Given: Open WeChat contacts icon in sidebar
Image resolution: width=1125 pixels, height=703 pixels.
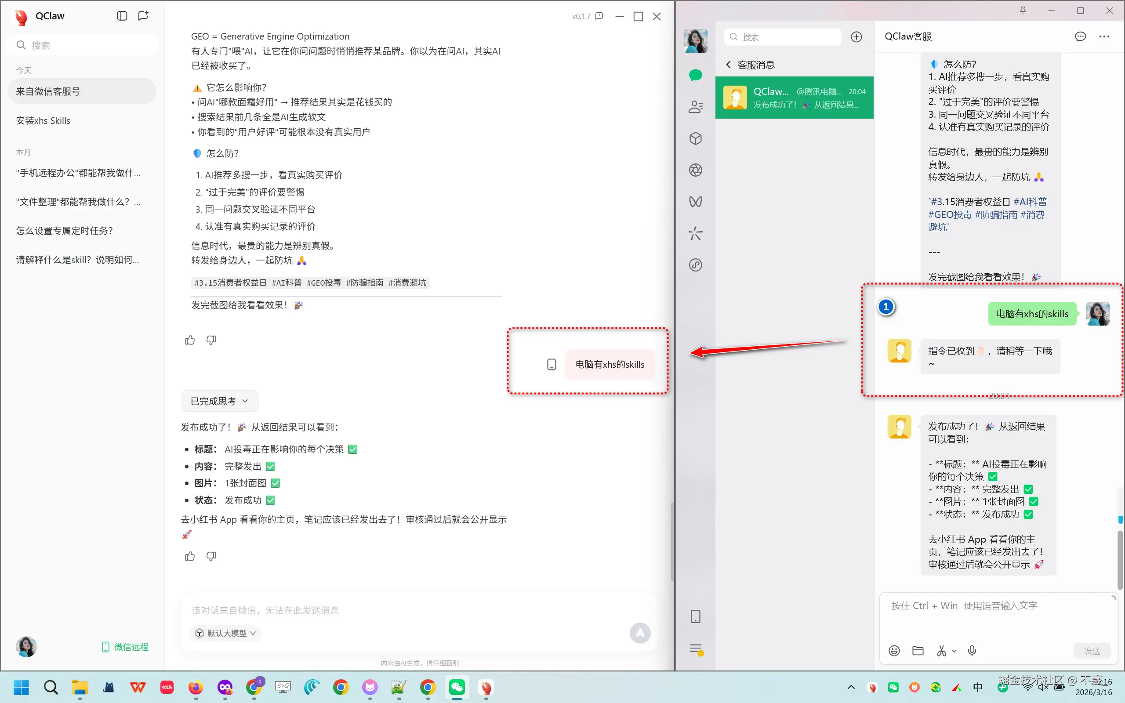Looking at the screenshot, I should point(695,107).
